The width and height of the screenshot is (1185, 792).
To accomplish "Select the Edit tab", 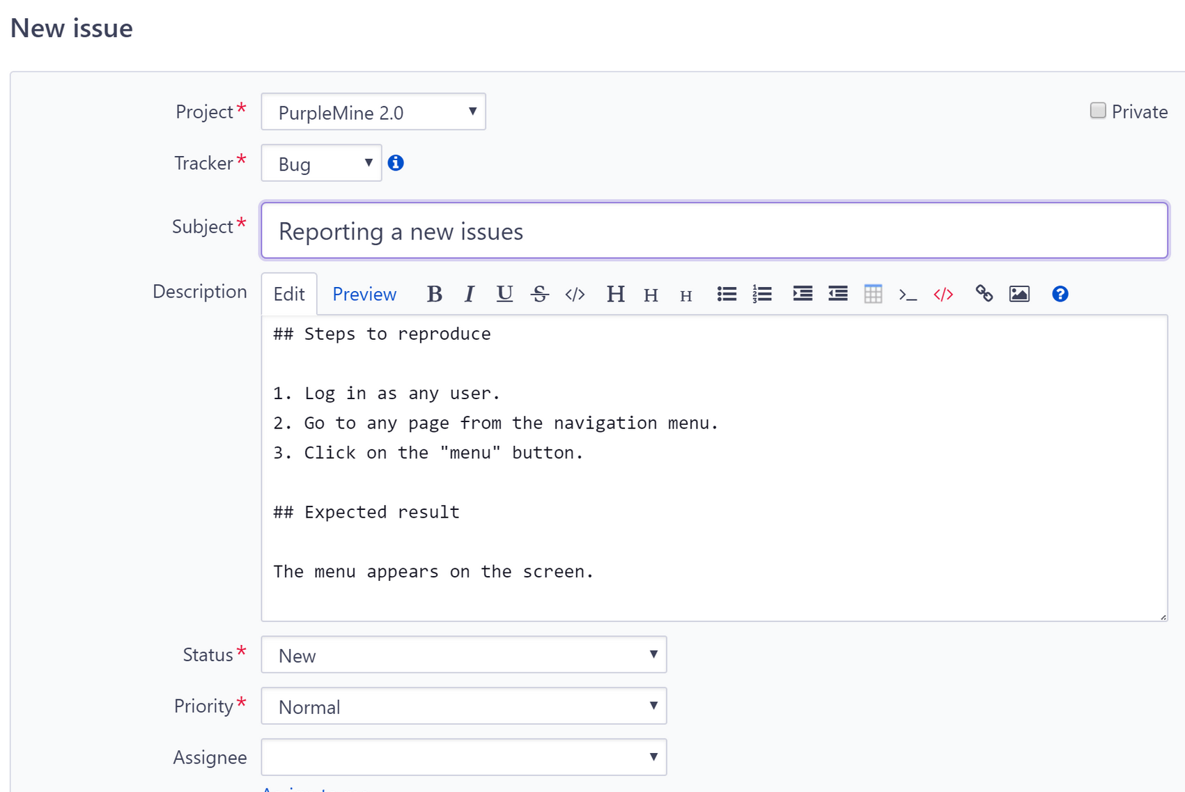I will coord(289,294).
